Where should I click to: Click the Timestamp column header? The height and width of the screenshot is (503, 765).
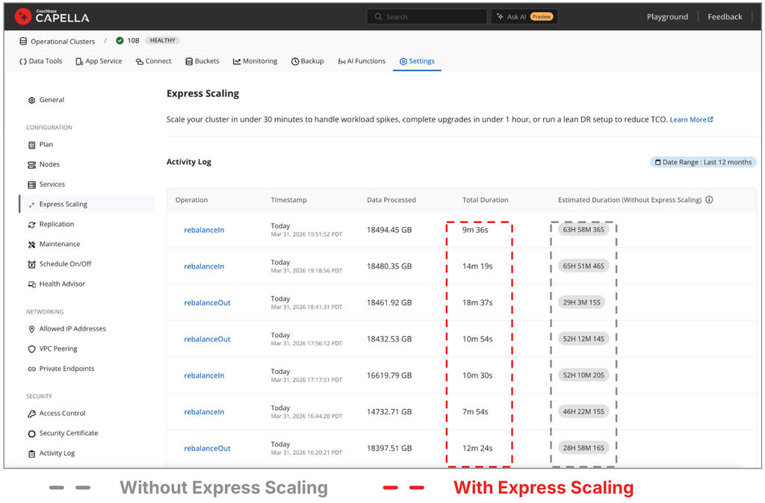(x=289, y=200)
